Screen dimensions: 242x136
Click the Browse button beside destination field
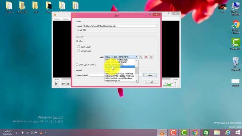click(x=150, y=75)
